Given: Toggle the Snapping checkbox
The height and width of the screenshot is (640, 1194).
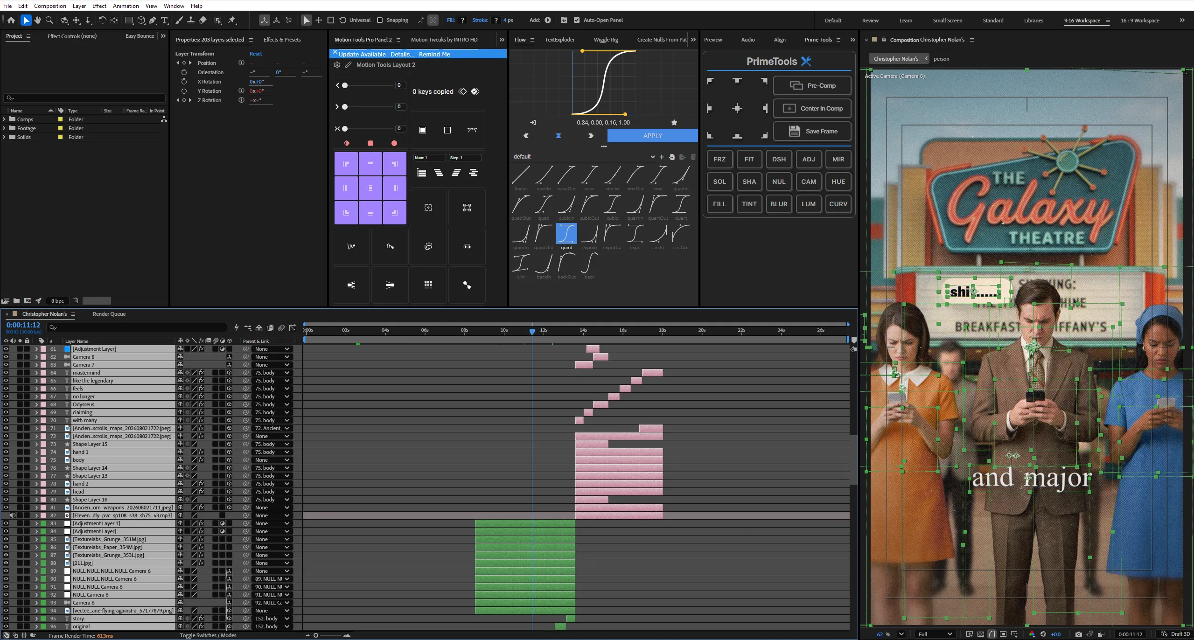Looking at the screenshot, I should coord(380,20).
